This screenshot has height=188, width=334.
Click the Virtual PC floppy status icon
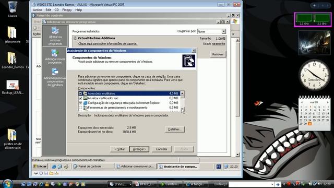click(46, 173)
